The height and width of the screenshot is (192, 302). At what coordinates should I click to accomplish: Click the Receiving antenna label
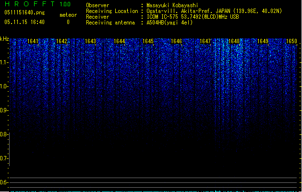tap(110, 23)
